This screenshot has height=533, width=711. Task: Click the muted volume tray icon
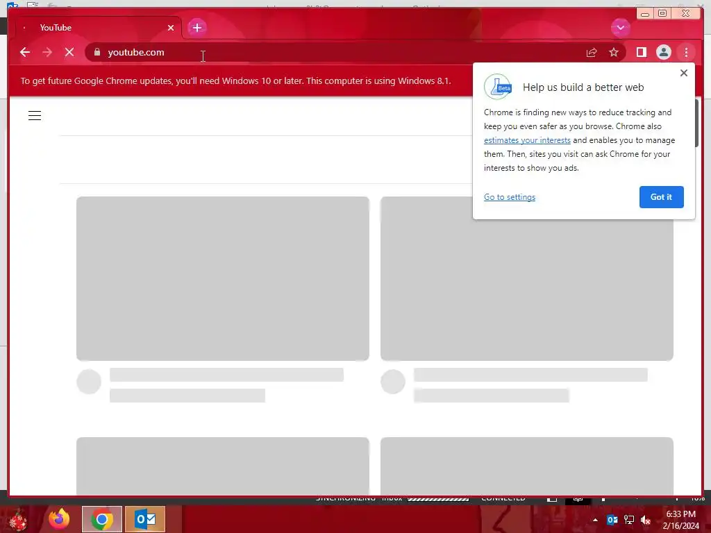coord(646,520)
